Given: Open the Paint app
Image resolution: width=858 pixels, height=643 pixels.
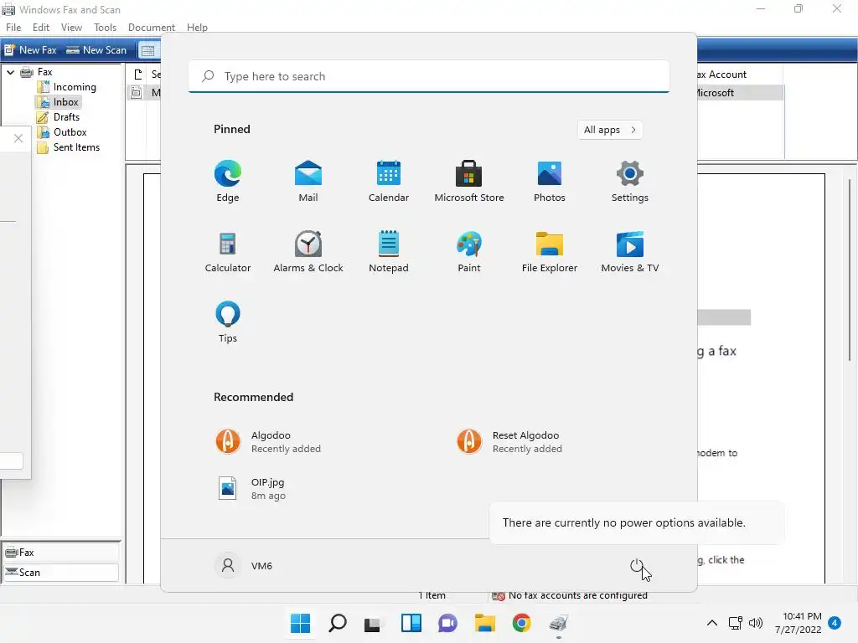Looking at the screenshot, I should [469, 251].
